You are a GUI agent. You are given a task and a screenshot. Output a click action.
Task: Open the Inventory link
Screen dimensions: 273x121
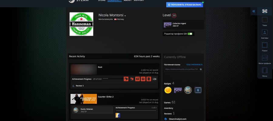point(169,108)
